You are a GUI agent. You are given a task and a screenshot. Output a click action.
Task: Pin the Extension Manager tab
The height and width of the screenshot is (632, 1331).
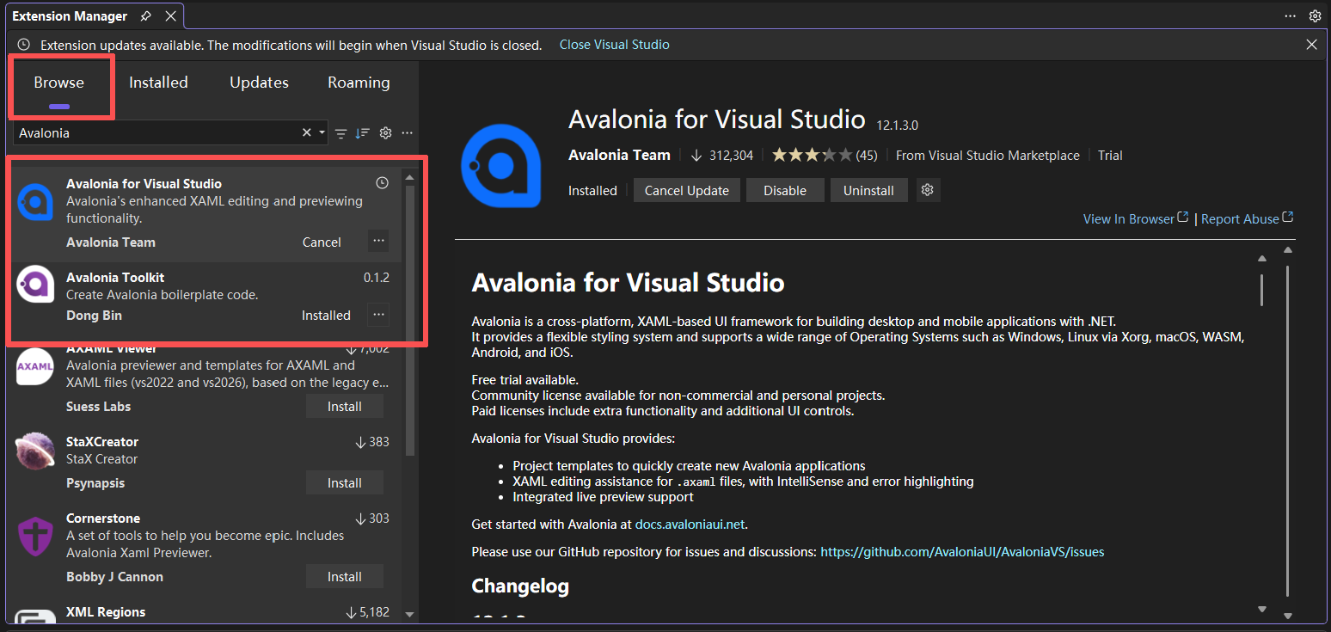(145, 16)
